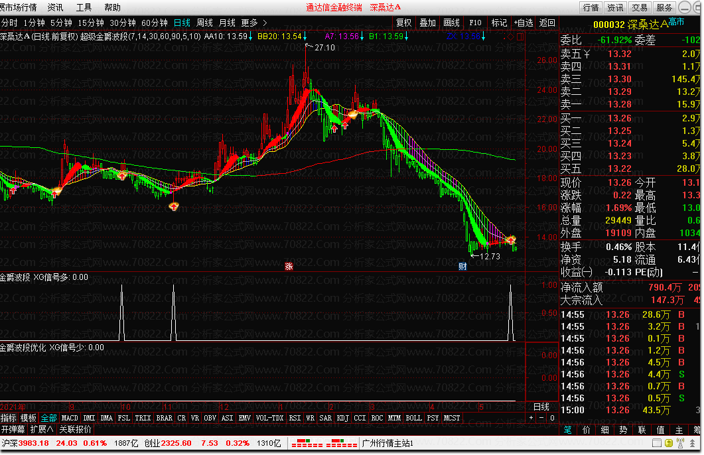Select the 指标 tab

click(9, 418)
